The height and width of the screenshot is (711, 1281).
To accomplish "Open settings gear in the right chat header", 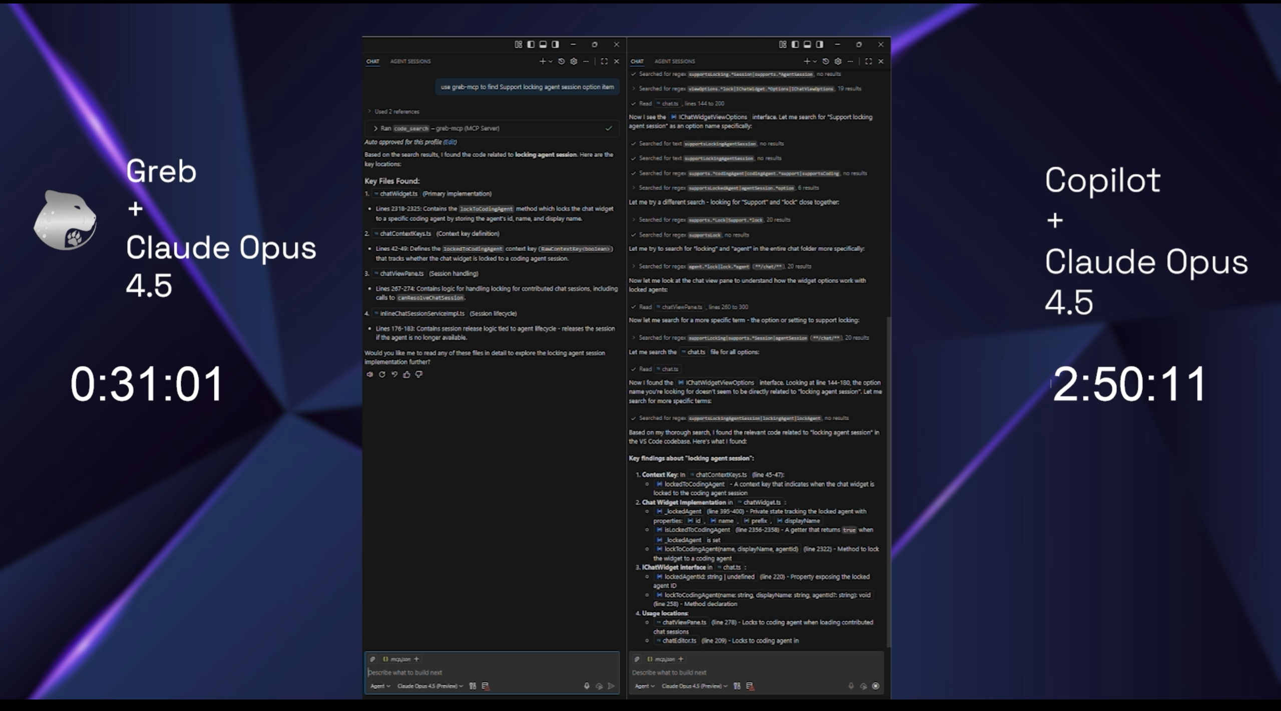I will (838, 61).
